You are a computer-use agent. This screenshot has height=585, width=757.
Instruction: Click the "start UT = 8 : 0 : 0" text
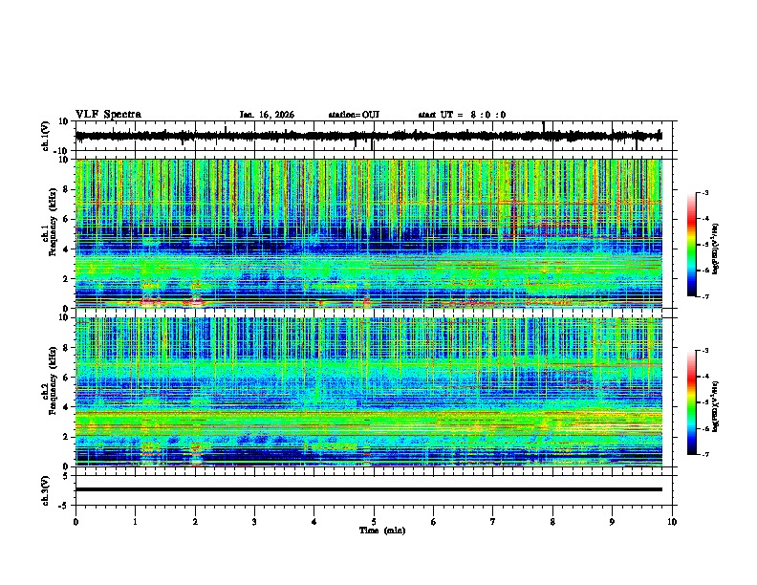[x=462, y=115]
